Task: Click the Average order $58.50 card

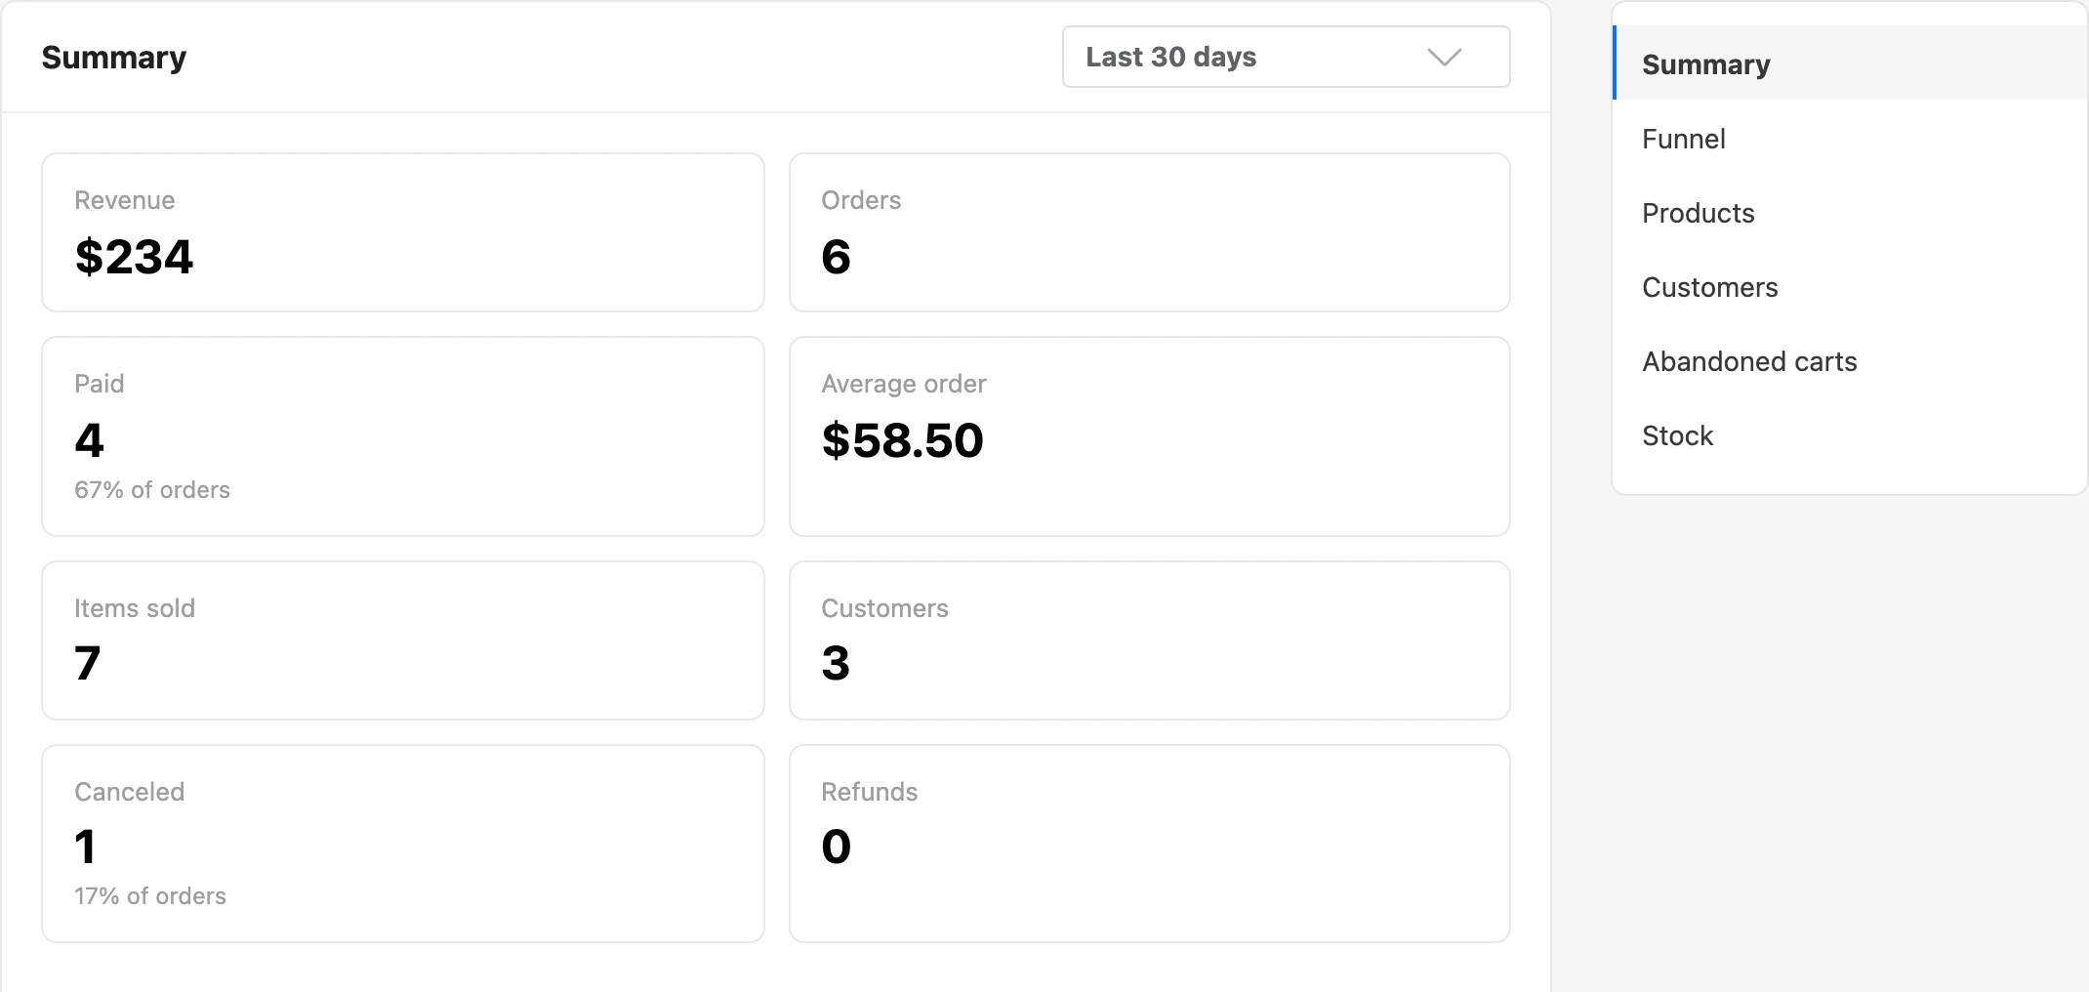Action: tap(1150, 436)
